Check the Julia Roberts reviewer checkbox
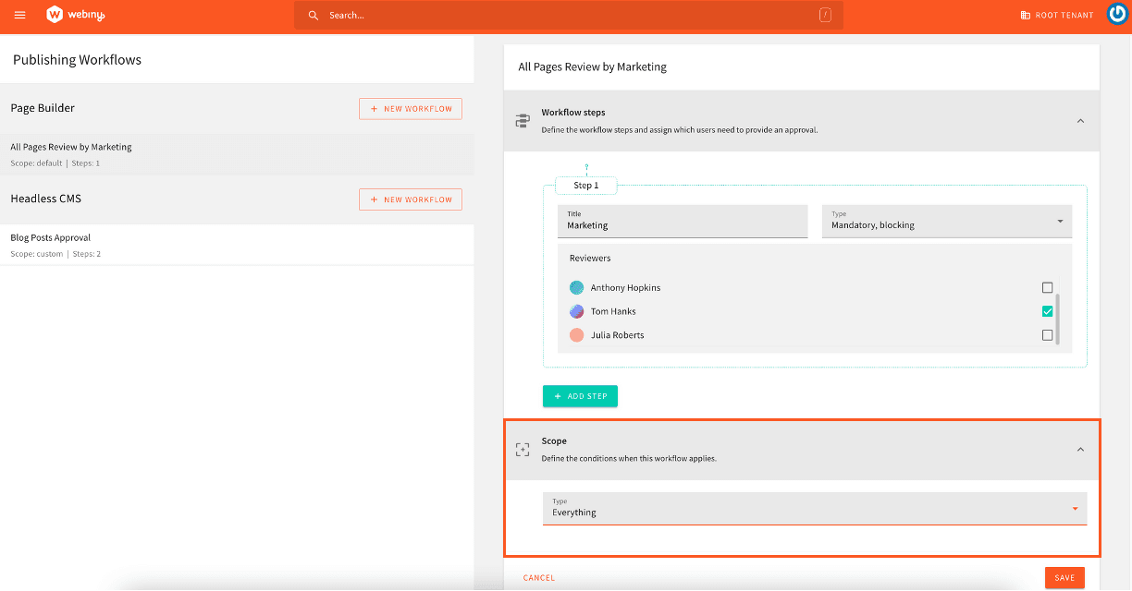This screenshot has width=1132, height=591. click(1047, 335)
